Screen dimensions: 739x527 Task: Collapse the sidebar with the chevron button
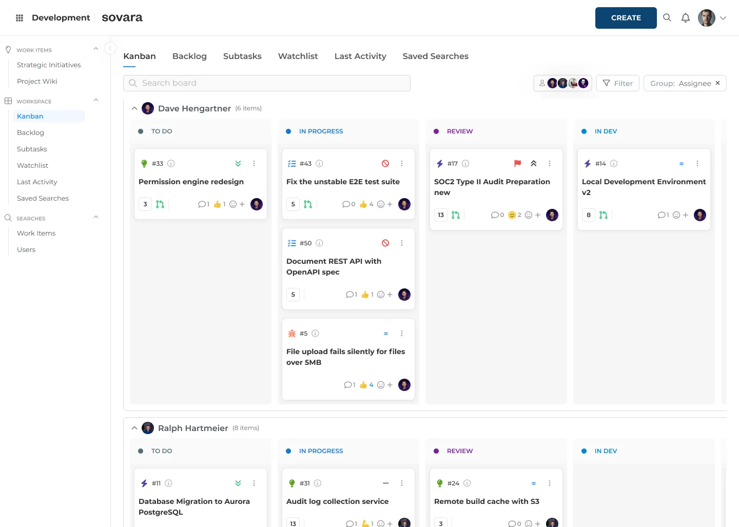[110, 48]
